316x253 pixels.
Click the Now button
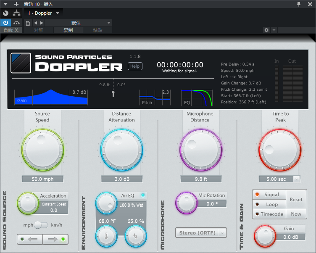pos(296,214)
